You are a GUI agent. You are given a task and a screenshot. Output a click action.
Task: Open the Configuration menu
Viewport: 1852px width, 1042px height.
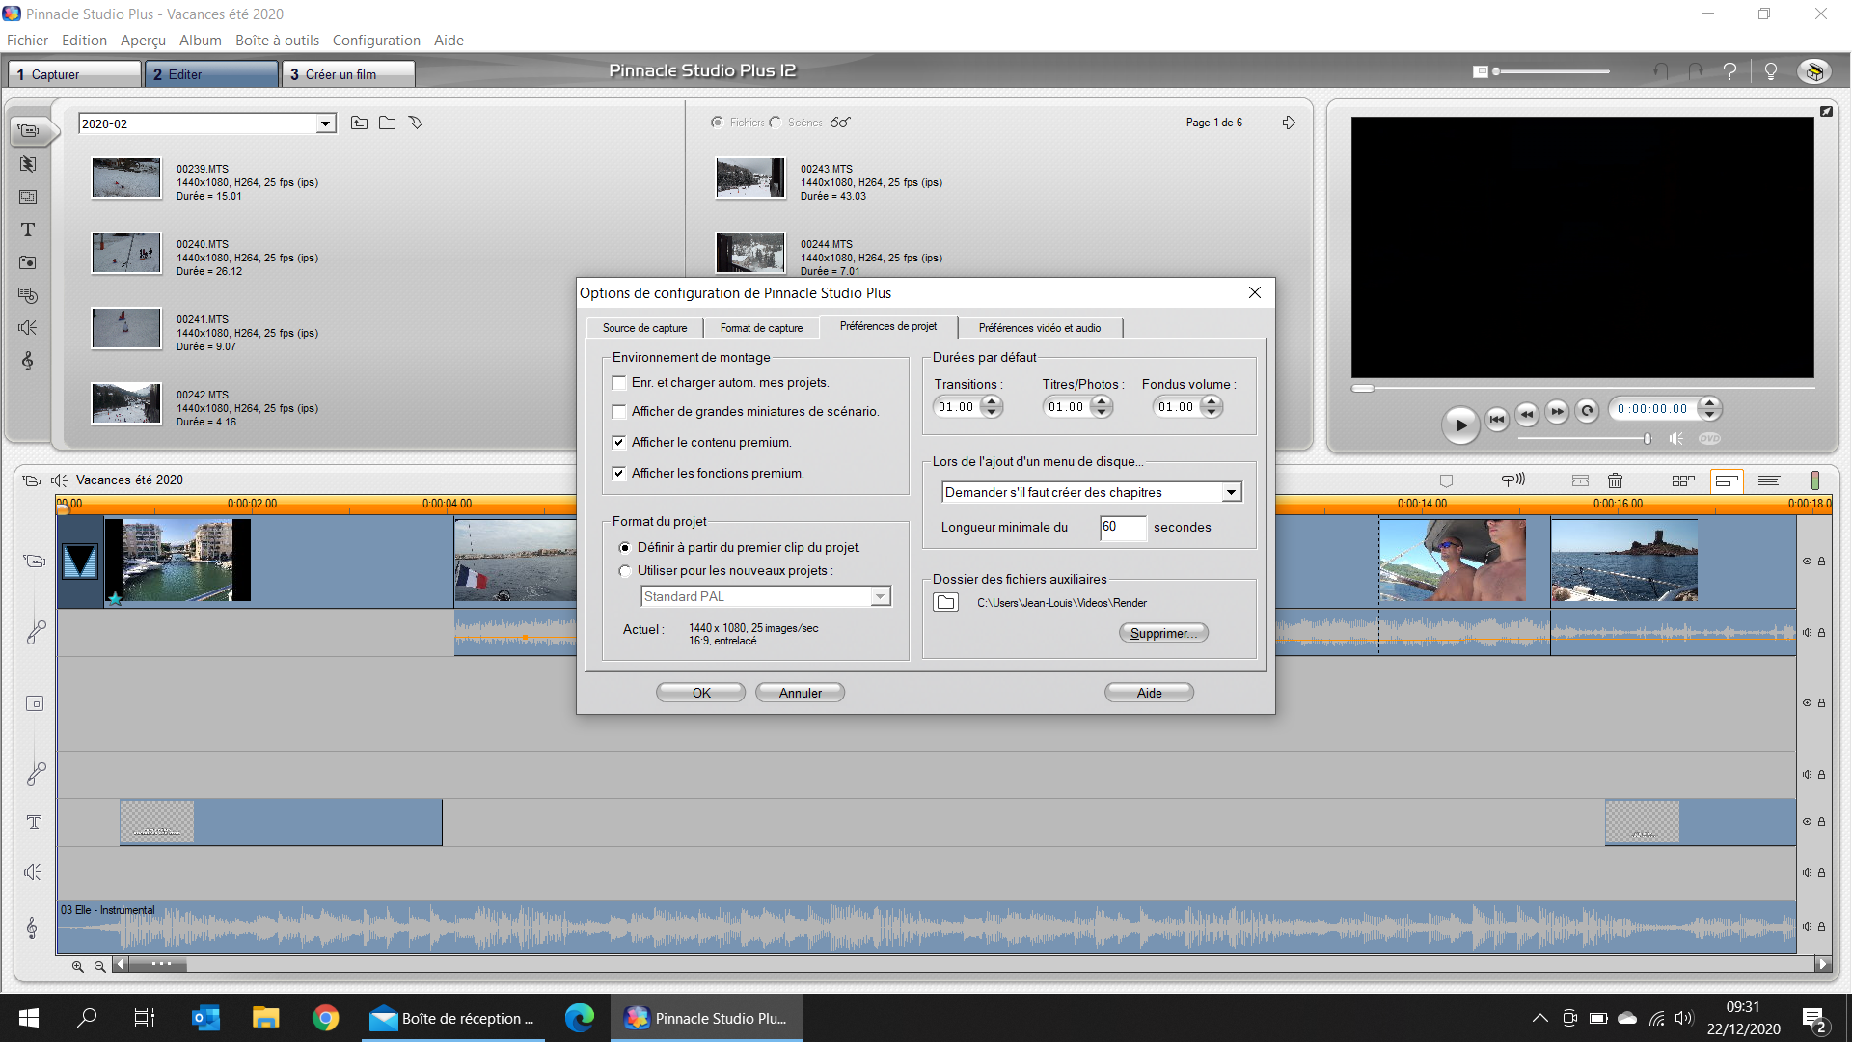tap(376, 41)
